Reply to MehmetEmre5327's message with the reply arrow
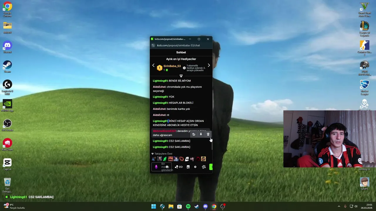Image resolution: width=376 pixels, height=211 pixels. [x=194, y=134]
